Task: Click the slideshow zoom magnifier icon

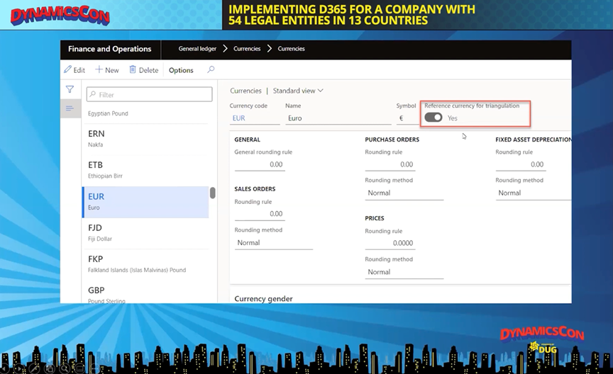Action: coord(65,368)
